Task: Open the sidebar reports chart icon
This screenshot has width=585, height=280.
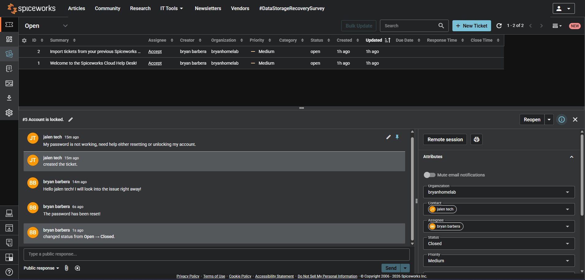Action: coord(9,83)
